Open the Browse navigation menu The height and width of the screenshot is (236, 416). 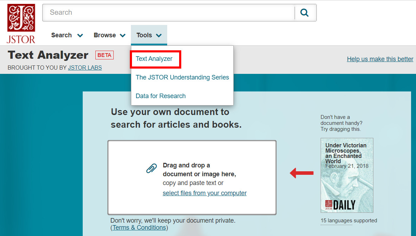109,35
